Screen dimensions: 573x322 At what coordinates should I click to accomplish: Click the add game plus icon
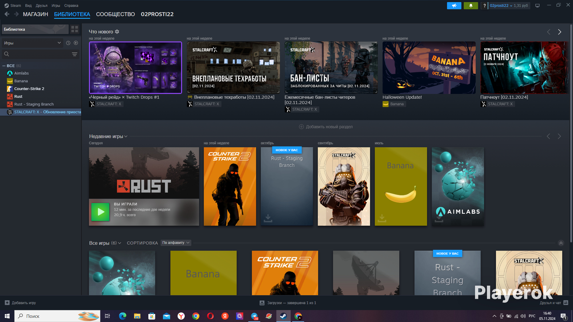(x=7, y=303)
